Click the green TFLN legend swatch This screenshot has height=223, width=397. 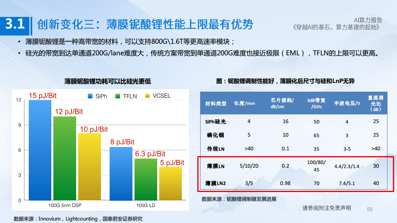(117, 96)
